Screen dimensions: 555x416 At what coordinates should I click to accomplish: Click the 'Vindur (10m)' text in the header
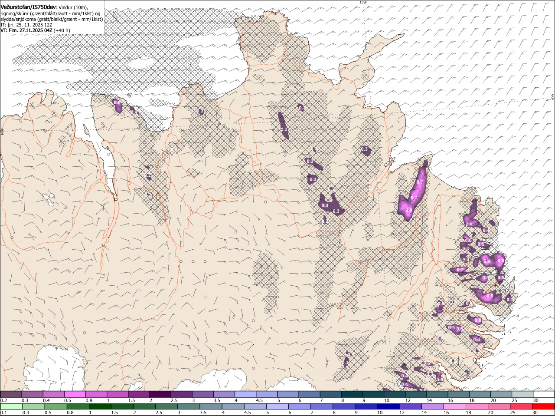73,7
